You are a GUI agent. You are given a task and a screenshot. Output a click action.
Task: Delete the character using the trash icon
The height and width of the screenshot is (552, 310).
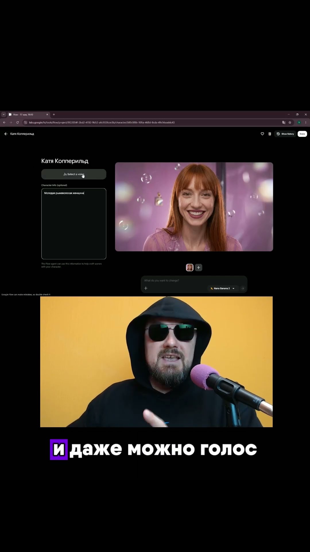coord(270,134)
